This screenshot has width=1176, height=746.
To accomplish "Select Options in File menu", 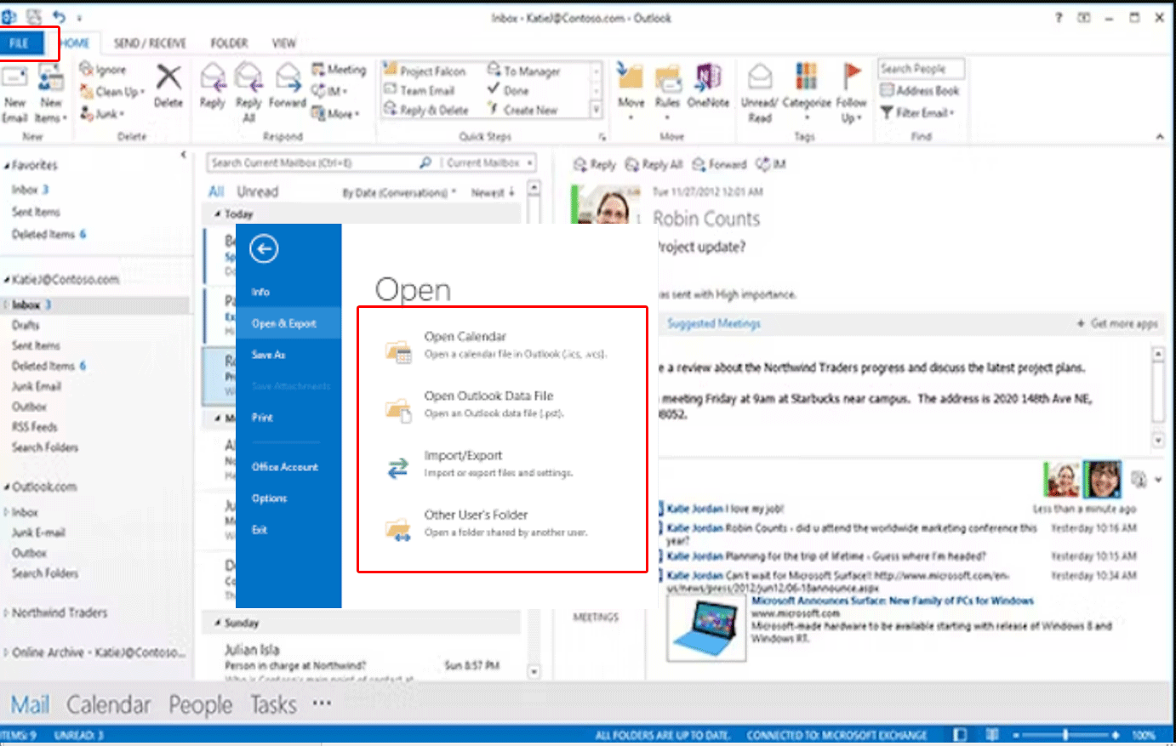I will point(269,498).
